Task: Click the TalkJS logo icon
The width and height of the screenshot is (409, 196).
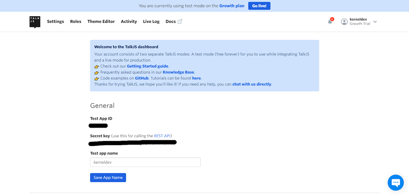Action: pos(35,22)
